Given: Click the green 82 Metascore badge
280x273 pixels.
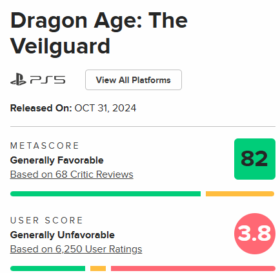Looking at the screenshot, I should click(255, 159).
